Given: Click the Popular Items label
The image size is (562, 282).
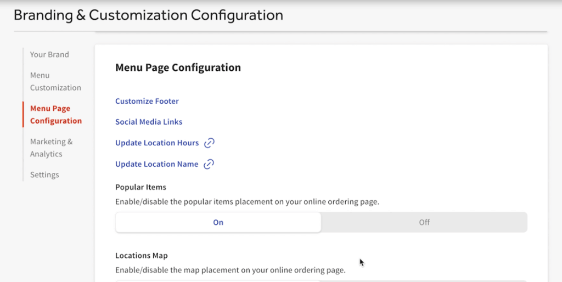Looking at the screenshot, I should (141, 187).
